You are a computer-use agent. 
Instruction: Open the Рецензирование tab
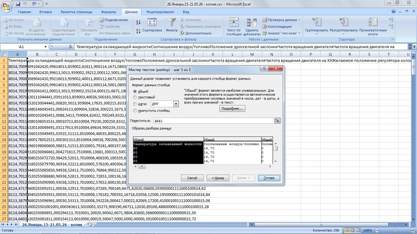[x=160, y=12]
